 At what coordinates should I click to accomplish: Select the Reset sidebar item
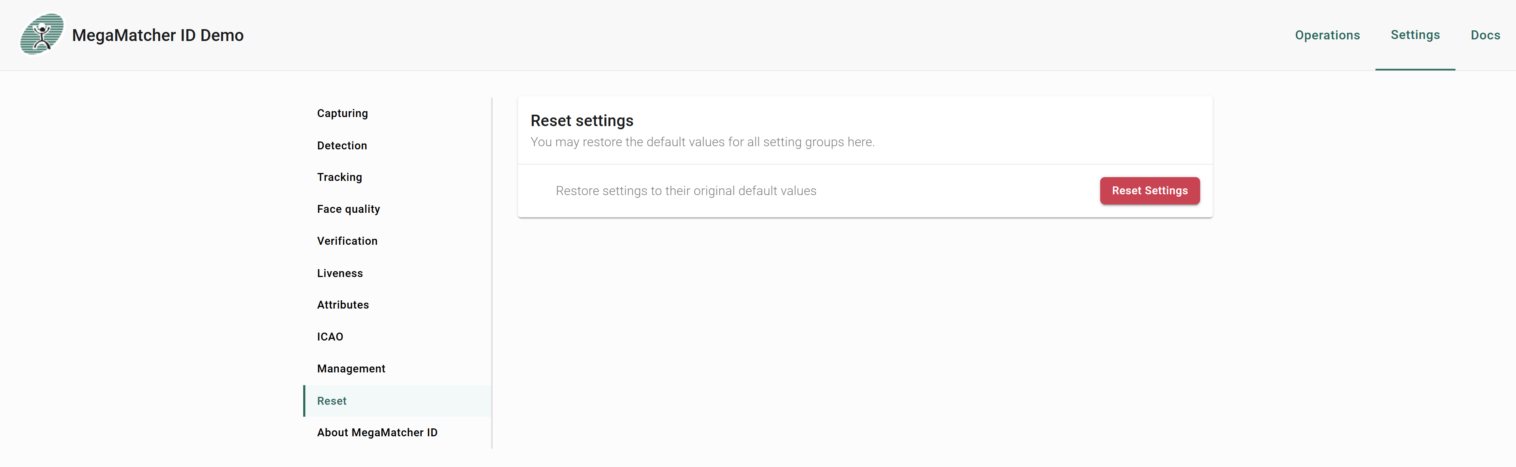point(398,401)
